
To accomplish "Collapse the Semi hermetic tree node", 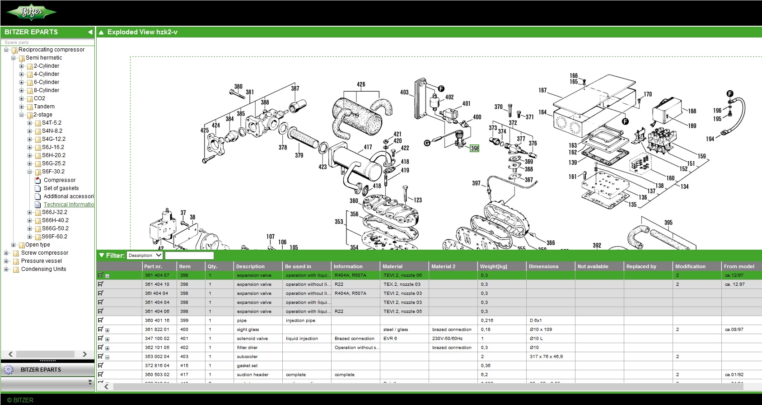I will pos(14,58).
